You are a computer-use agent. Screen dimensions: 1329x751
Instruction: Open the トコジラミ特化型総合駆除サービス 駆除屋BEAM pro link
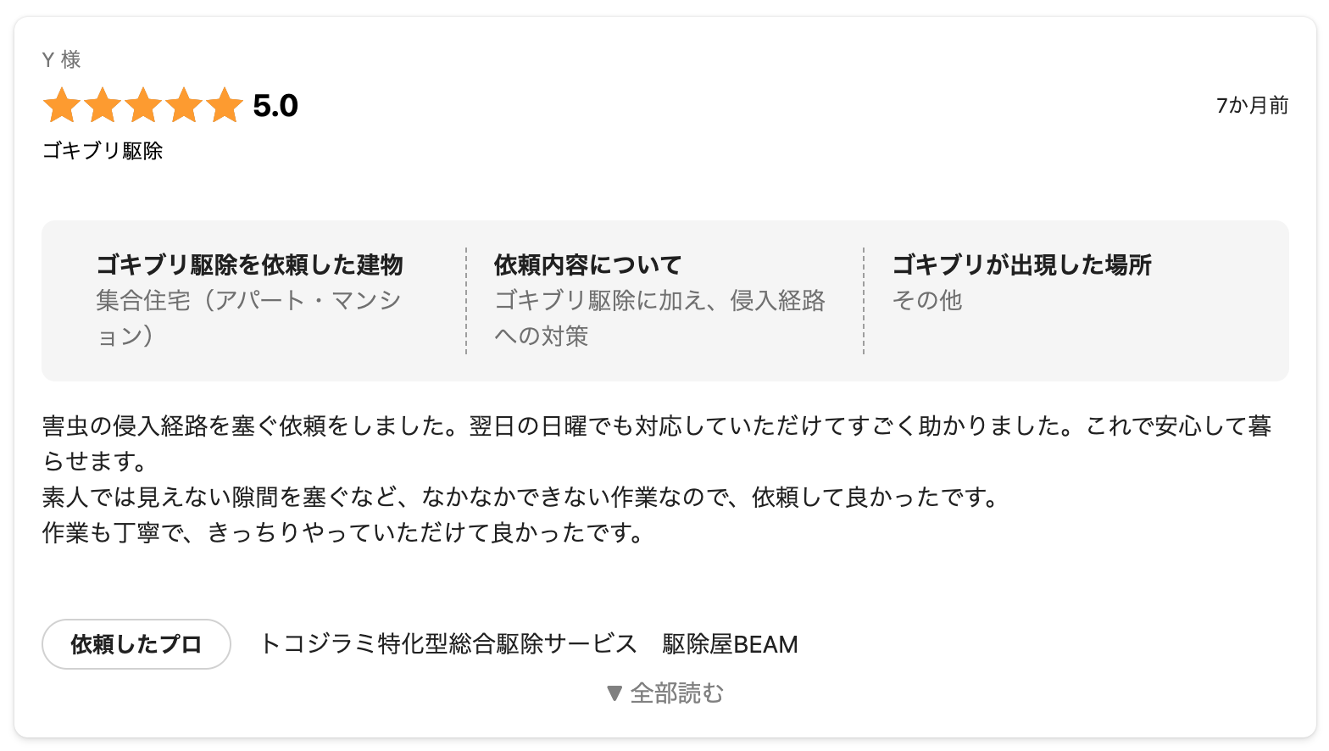coord(529,644)
